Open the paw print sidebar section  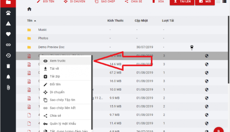pos(8,13)
